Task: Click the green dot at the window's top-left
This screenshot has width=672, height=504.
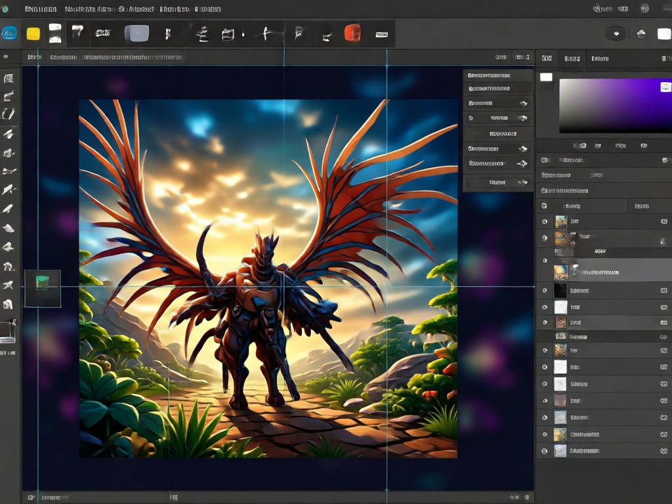Action: pos(5,9)
